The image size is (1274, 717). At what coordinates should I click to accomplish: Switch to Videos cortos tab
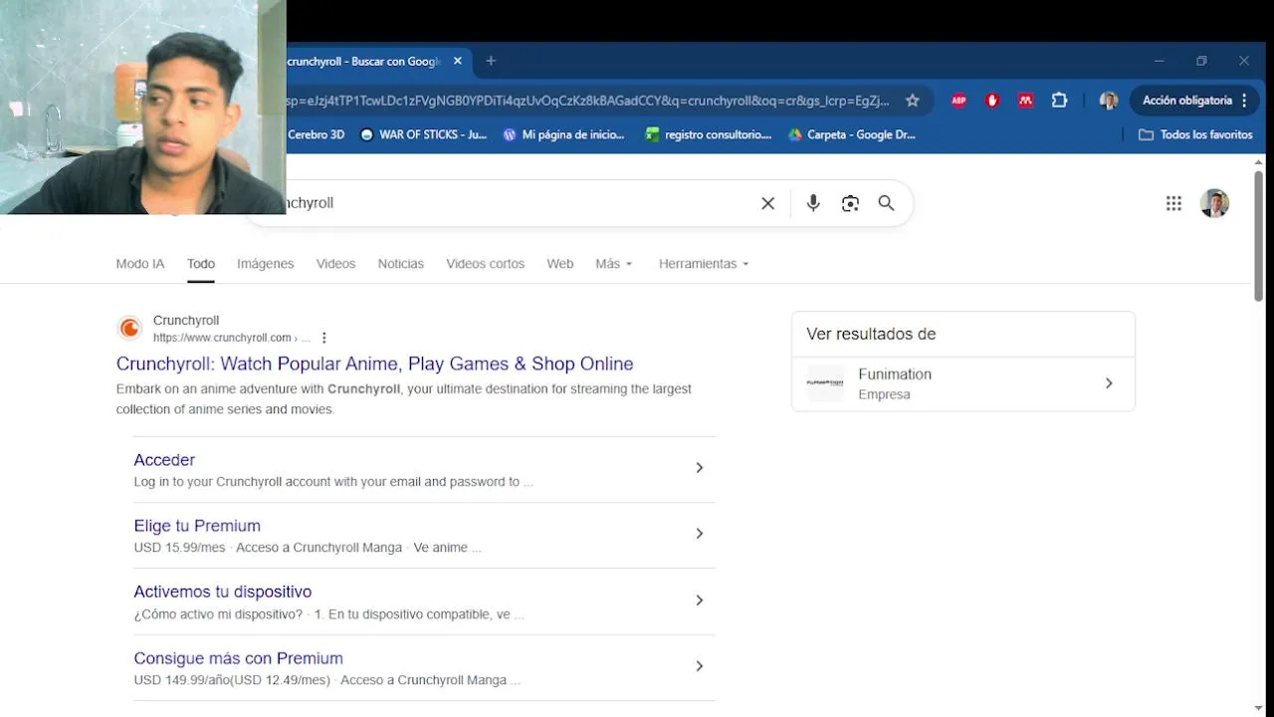point(486,264)
